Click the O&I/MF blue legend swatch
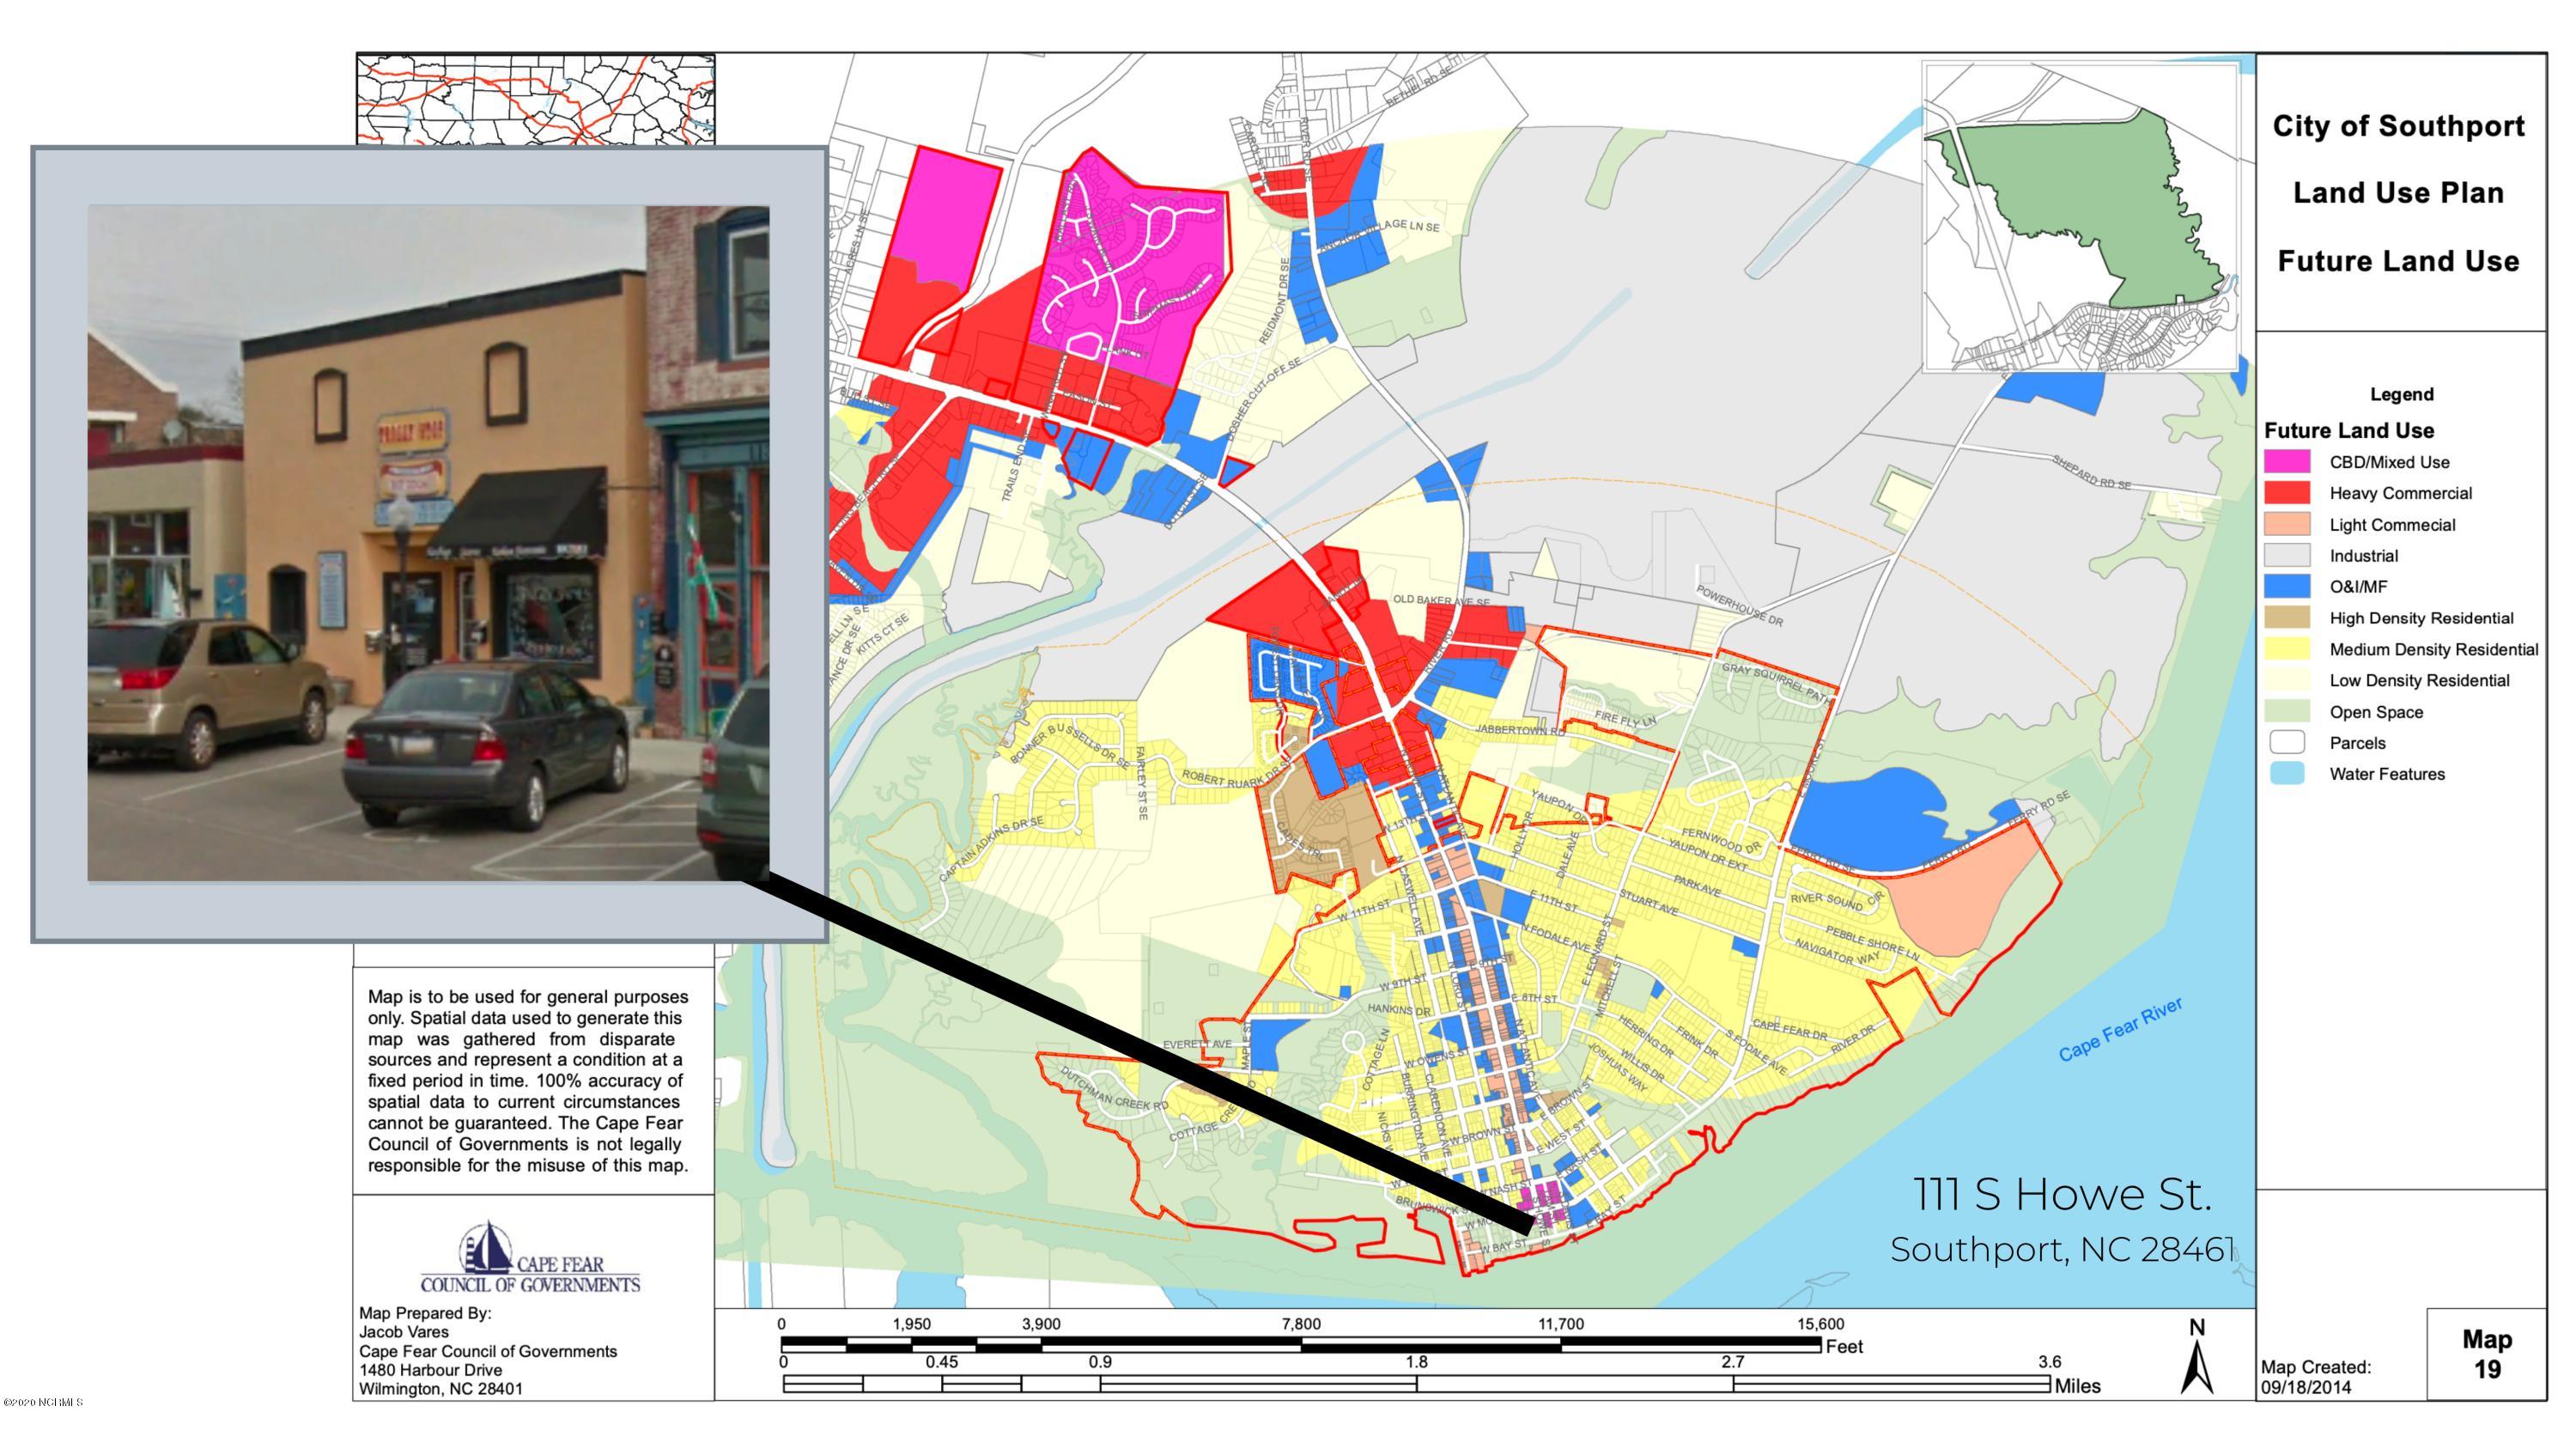The width and height of the screenshot is (2576, 1449). (x=2287, y=586)
